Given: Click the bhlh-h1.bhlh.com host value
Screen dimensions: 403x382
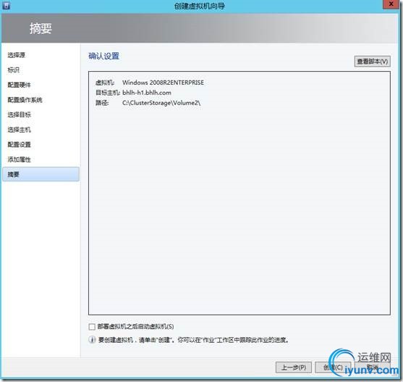Looking at the screenshot, I should point(147,93).
